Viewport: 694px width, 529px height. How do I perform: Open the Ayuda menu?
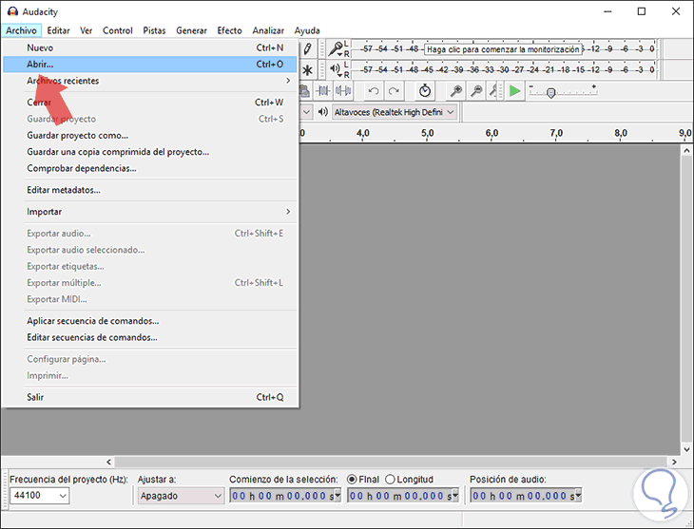pyautogui.click(x=307, y=30)
